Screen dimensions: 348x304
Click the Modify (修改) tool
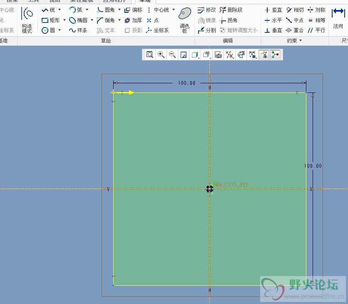pyautogui.click(x=206, y=10)
